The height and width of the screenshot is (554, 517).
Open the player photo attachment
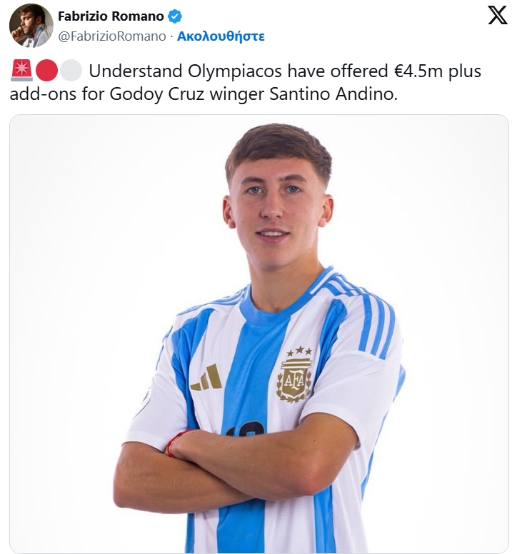(x=258, y=333)
